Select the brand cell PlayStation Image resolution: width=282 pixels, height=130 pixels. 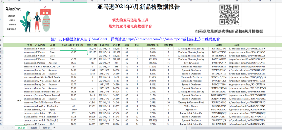pos(52,106)
